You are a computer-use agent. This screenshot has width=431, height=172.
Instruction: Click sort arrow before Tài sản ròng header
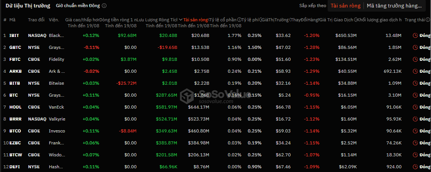click(x=181, y=20)
